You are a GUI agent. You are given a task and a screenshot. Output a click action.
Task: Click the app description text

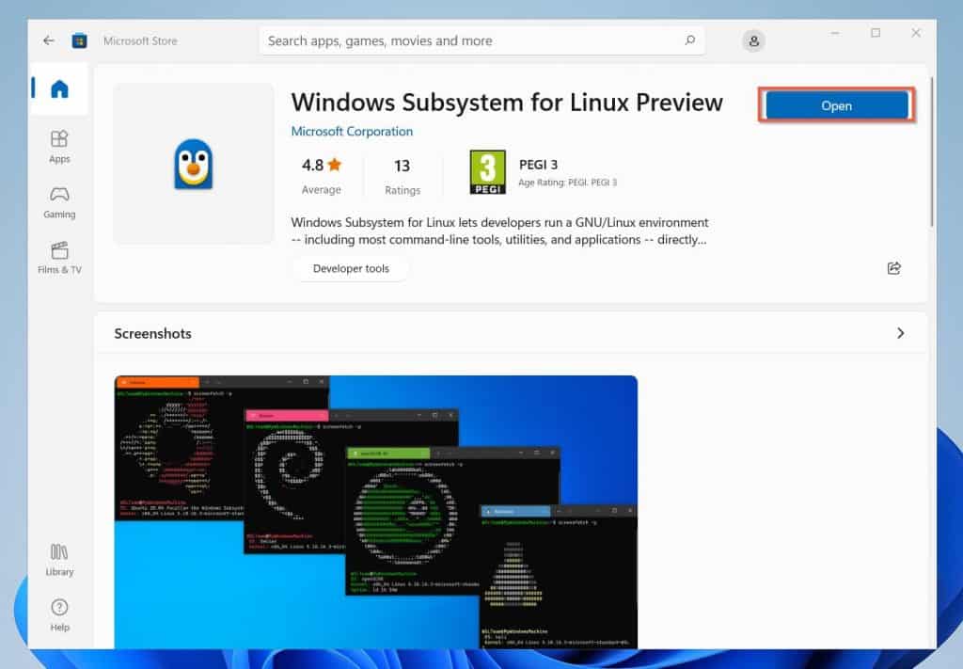499,231
